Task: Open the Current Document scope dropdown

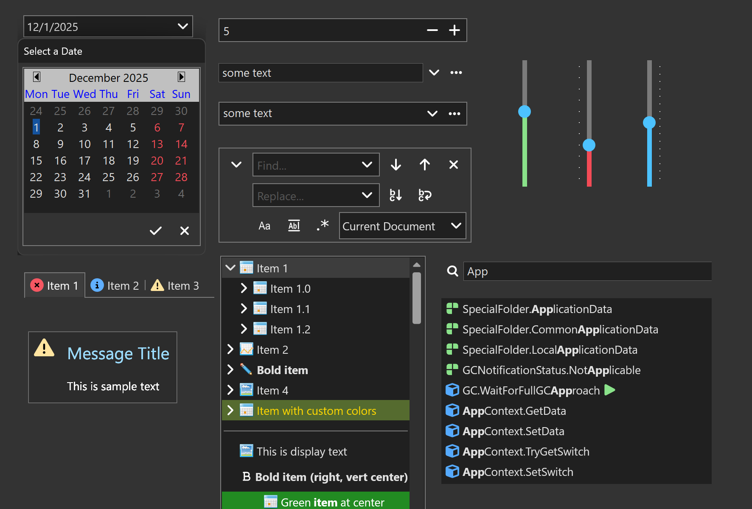Action: [x=456, y=226]
